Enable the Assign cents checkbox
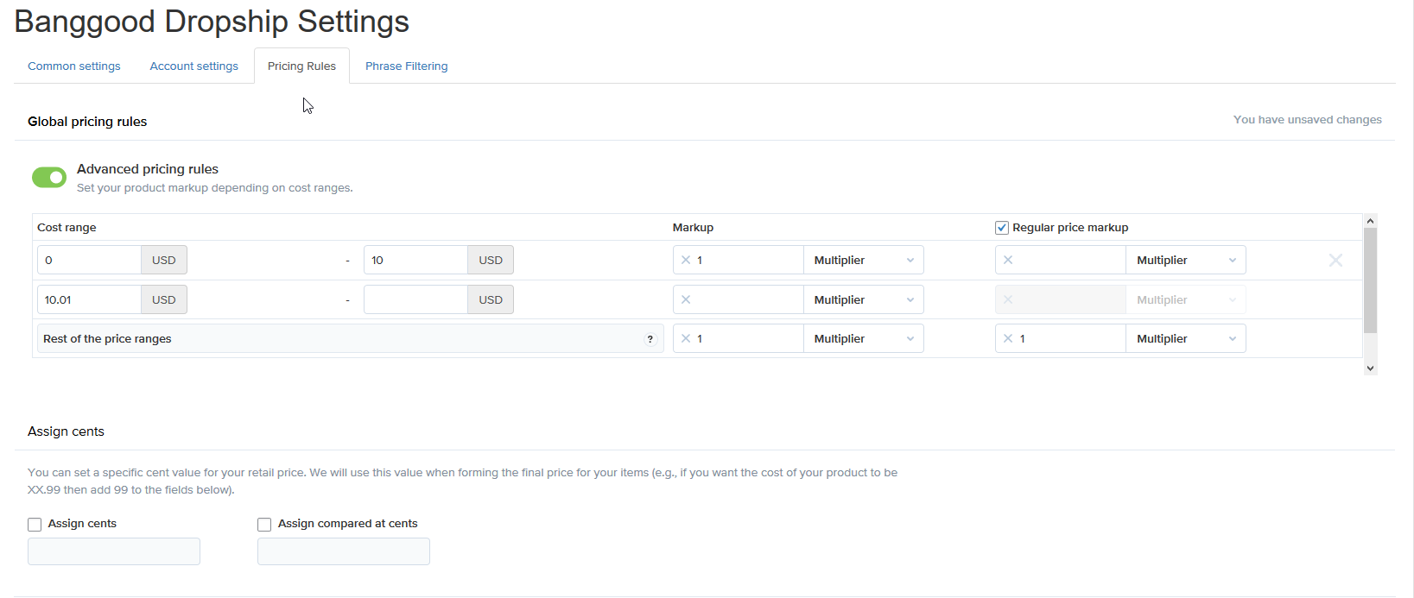Screen dimensions: 1414x598 tap(35, 525)
